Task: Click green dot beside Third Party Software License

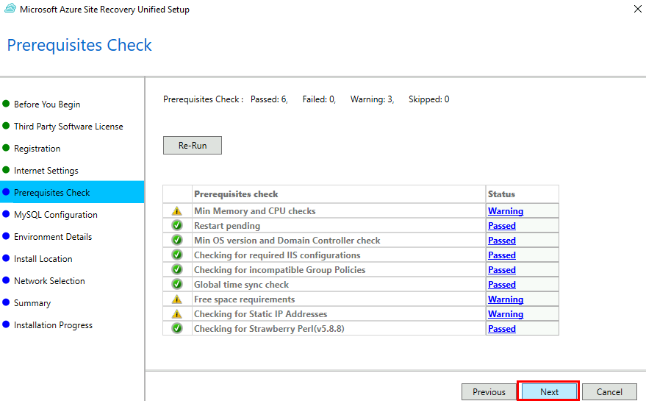Action: click(x=6, y=126)
